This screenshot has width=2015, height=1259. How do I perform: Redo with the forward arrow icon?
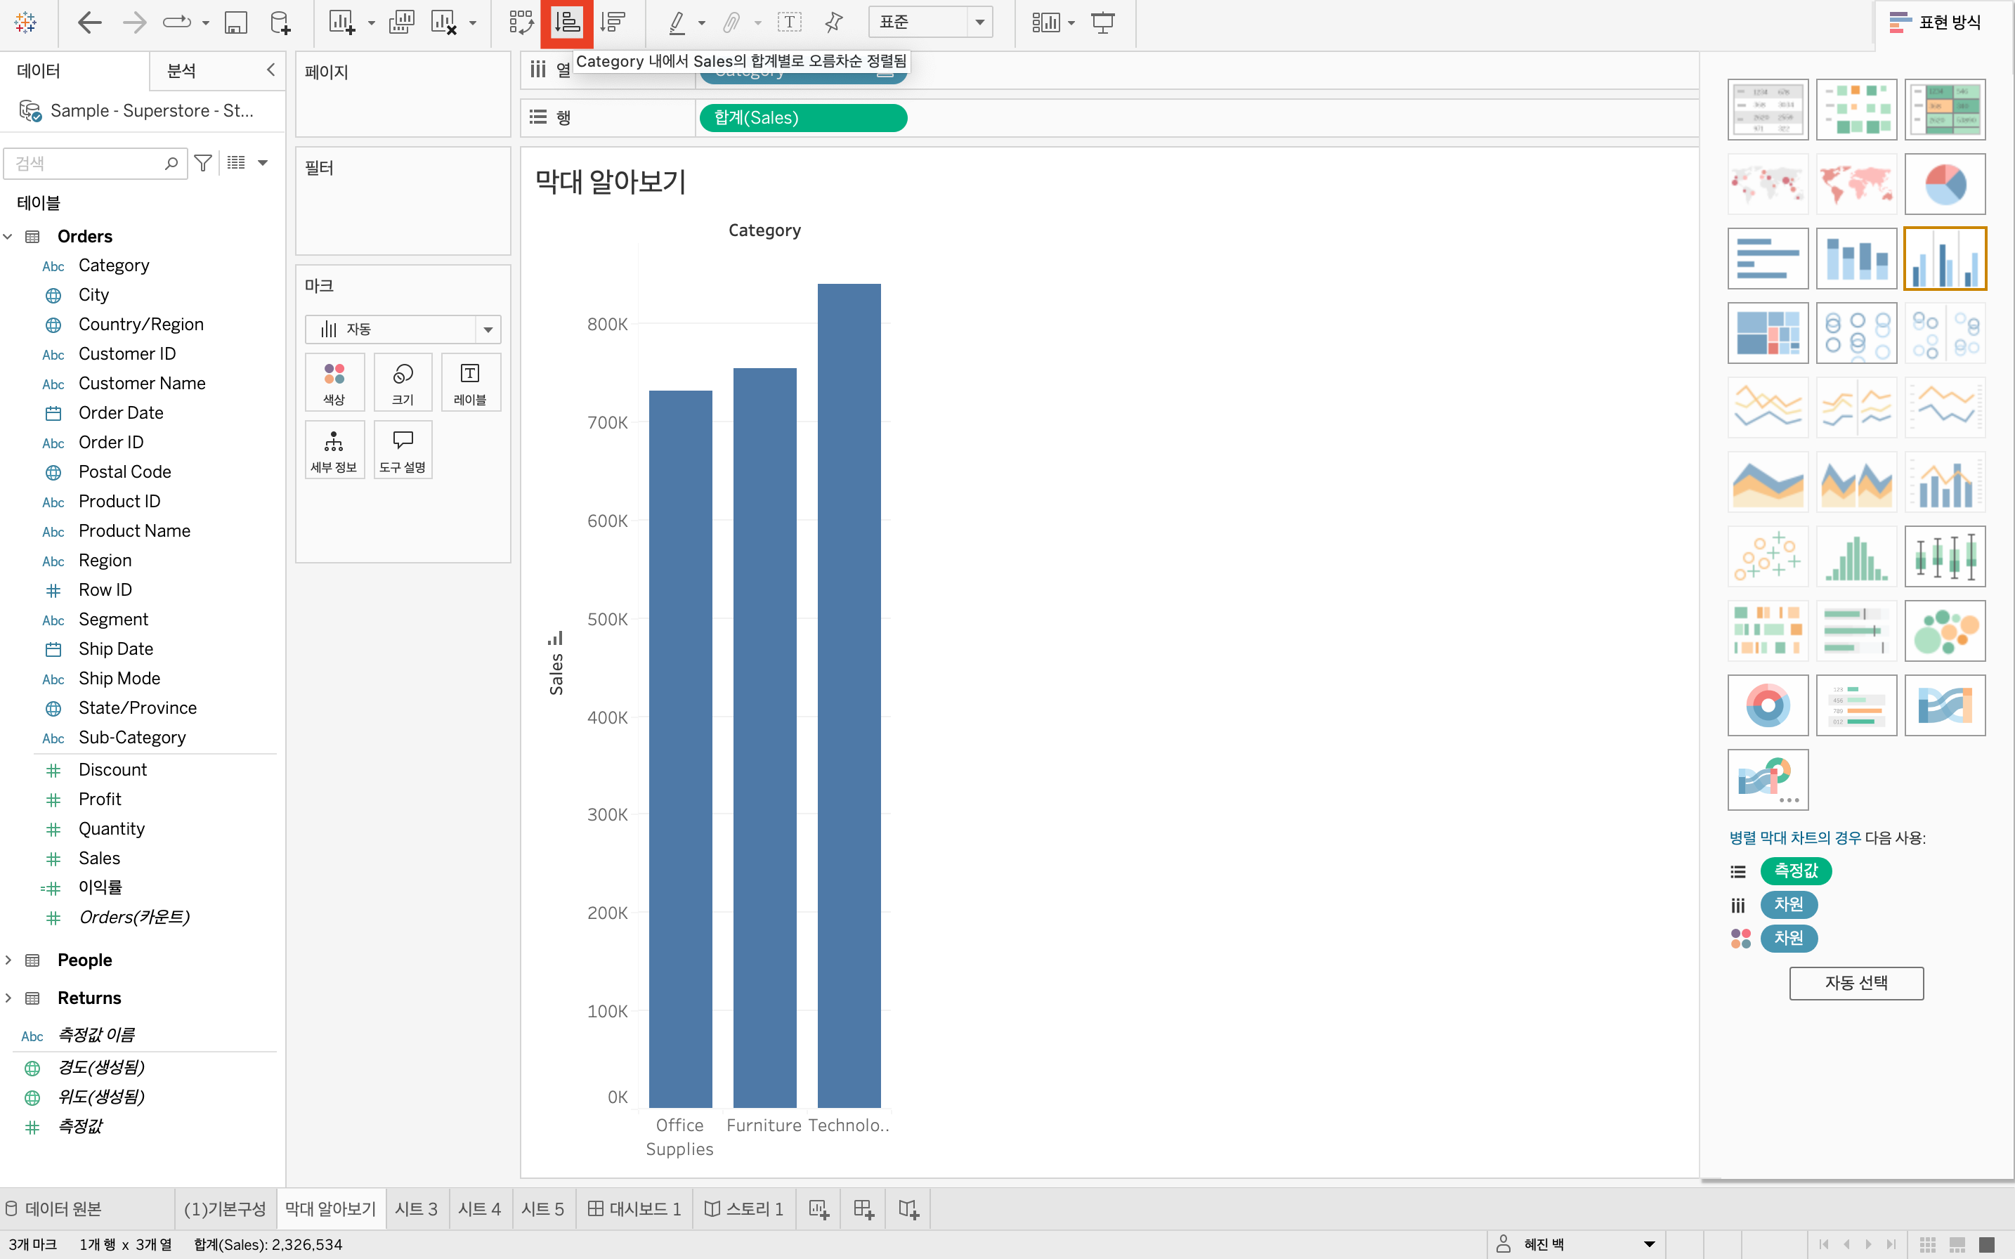pyautogui.click(x=134, y=22)
